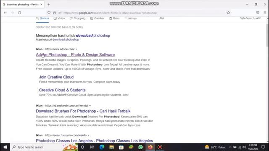The width and height of the screenshot is (269, 151).
Task: Click the site security padlock icon
Action: point(54,13)
